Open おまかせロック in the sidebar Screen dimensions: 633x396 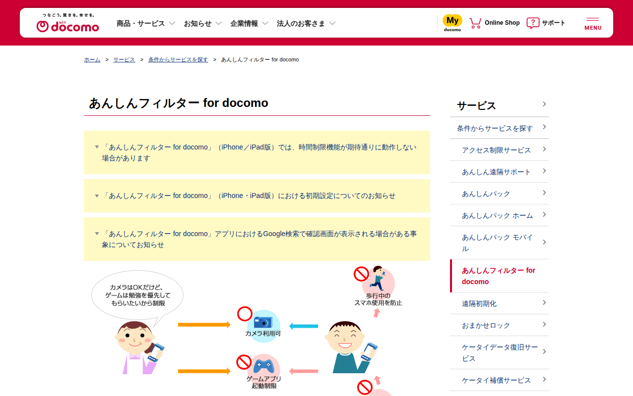point(499,325)
